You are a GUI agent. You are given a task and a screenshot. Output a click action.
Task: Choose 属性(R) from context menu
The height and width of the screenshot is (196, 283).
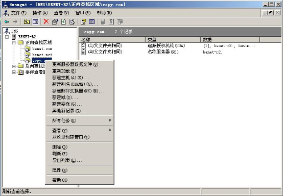click(x=80, y=170)
